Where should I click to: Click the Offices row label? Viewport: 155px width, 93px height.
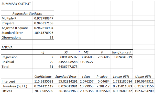coord(7,91)
